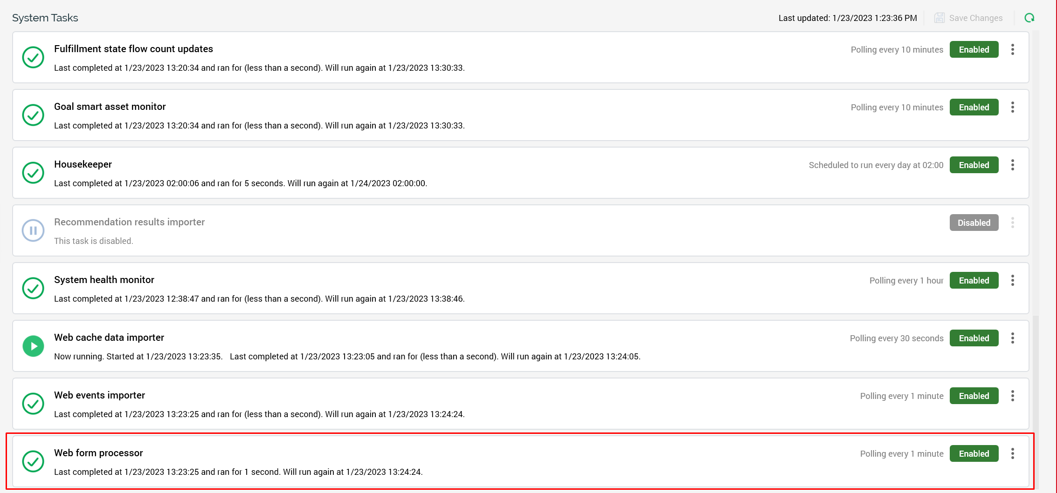
Task: Disable the Web form processor task
Action: coord(974,454)
